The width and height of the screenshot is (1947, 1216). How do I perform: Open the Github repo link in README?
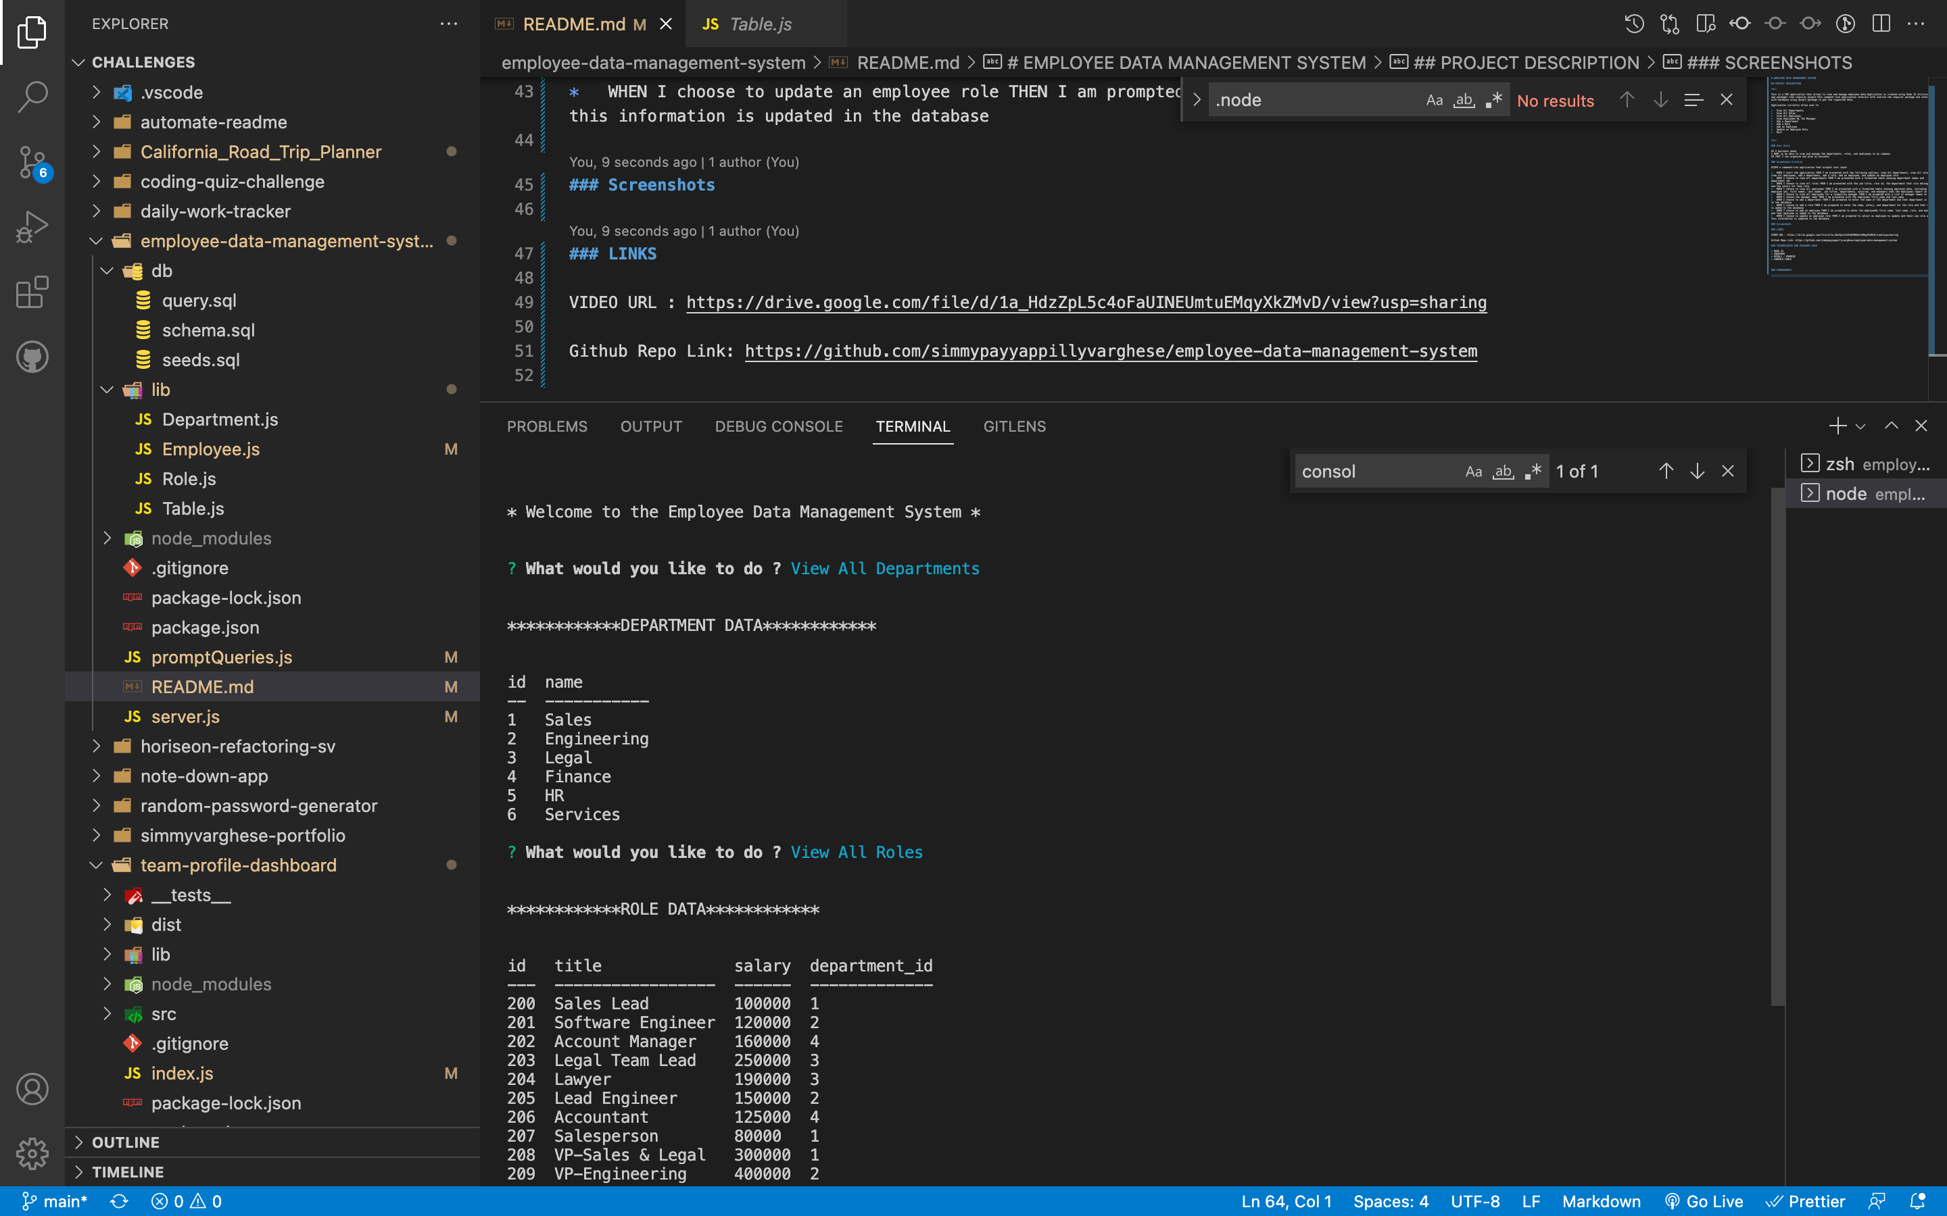point(1110,351)
